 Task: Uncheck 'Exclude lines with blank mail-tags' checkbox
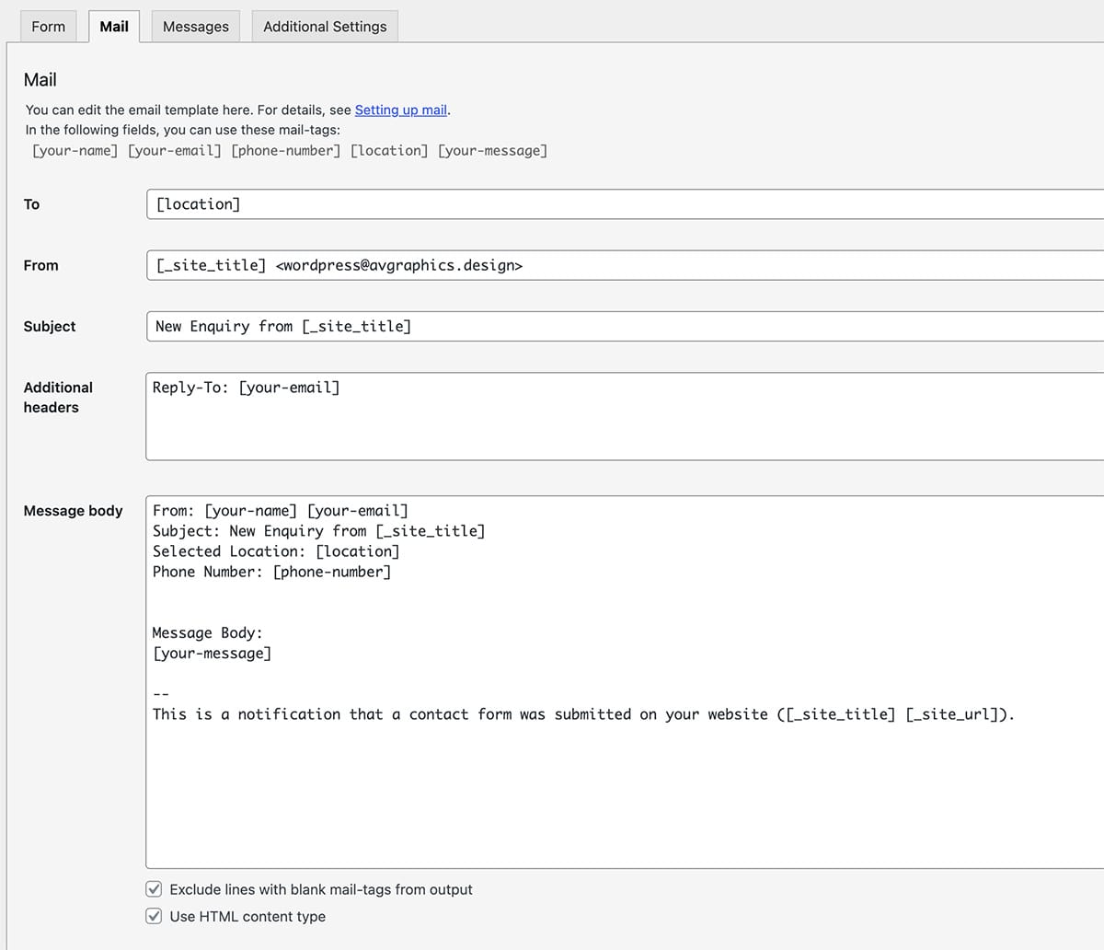click(155, 889)
